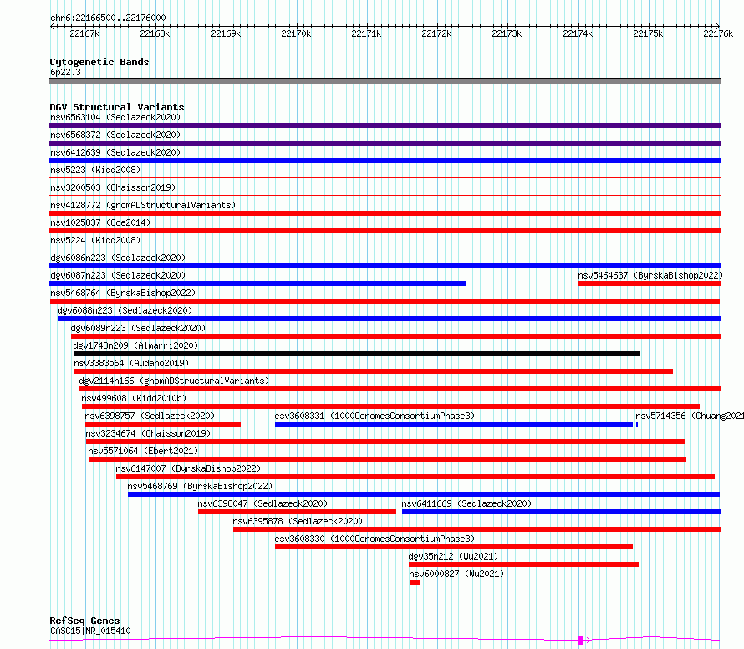The width and height of the screenshot is (744, 649).
Task: Select nsv499608 (Kidd2010b) label
Action: pyautogui.click(x=134, y=398)
